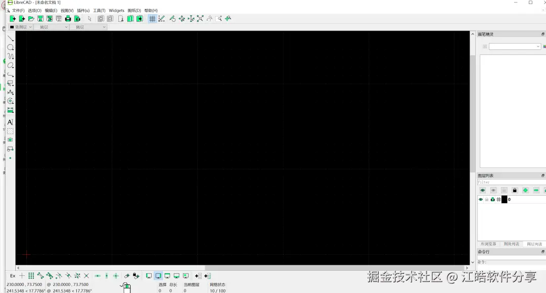Toggle layer 0 visibility eye
546x293 pixels.
[481, 200]
